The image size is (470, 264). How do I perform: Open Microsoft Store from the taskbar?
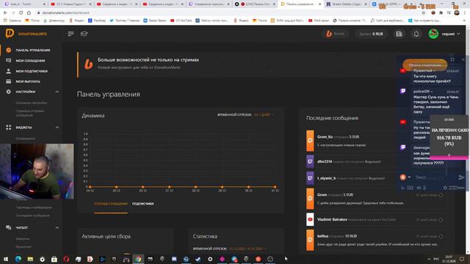[54, 259]
